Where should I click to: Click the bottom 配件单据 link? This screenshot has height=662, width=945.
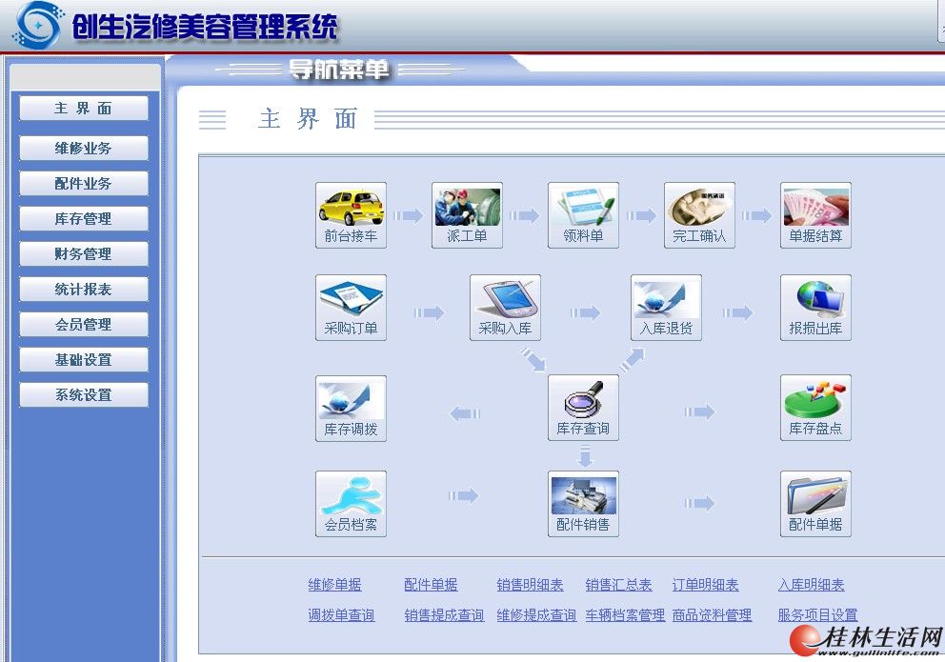pyautogui.click(x=431, y=585)
